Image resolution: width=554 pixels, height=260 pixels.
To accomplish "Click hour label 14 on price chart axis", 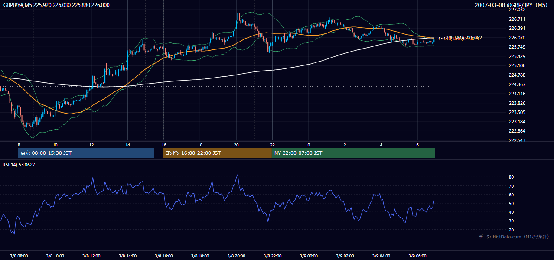I will coord(127,145).
